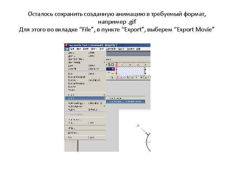
Task: Choose Page Setup in the File menu
Action: point(85,120)
